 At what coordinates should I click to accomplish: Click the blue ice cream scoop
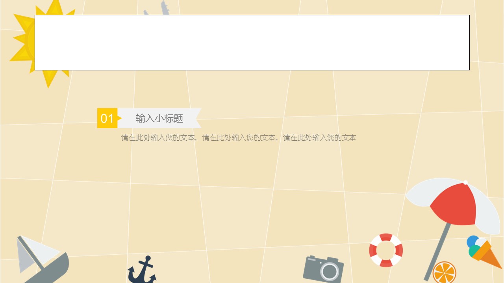tap(472, 241)
